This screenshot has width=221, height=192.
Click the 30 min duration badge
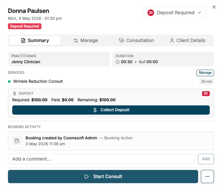tap(207, 81)
